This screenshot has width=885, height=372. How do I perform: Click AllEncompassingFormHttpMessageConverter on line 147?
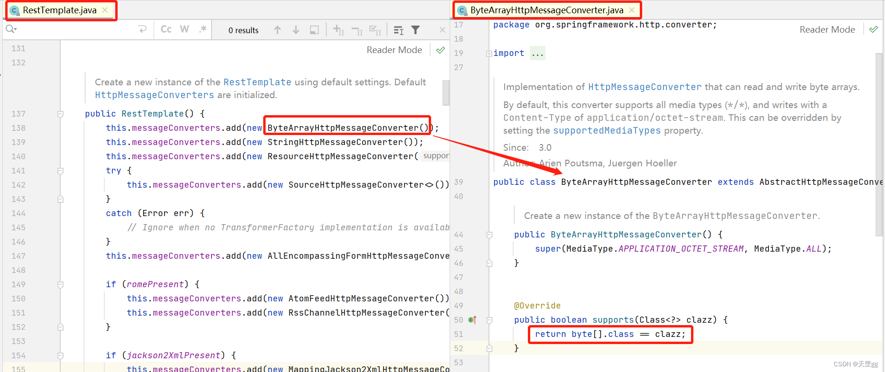359,256
